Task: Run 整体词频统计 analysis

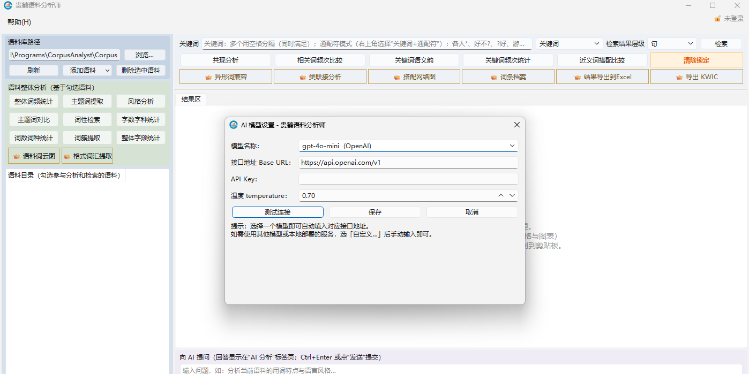Action: point(33,101)
